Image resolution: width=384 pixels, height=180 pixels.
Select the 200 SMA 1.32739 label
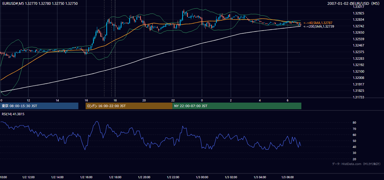pos(318,26)
